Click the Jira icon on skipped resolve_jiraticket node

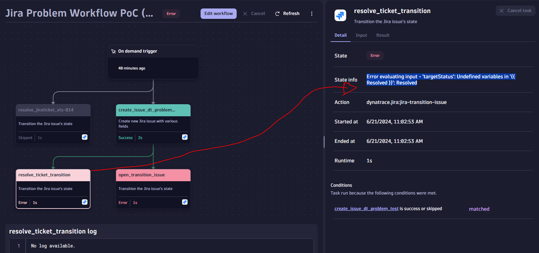point(85,138)
